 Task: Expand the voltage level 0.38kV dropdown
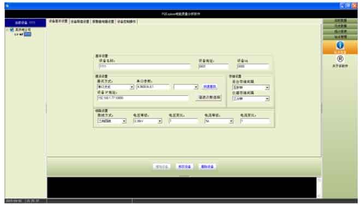coord(160,121)
